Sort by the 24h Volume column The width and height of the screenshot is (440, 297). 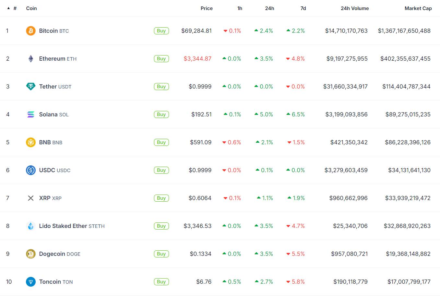355,8
